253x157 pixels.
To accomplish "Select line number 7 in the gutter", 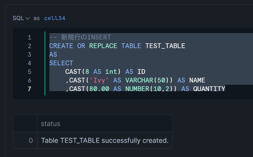I will coord(29,89).
